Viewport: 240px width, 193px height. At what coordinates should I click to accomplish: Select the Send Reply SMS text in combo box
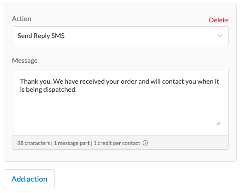[41, 36]
